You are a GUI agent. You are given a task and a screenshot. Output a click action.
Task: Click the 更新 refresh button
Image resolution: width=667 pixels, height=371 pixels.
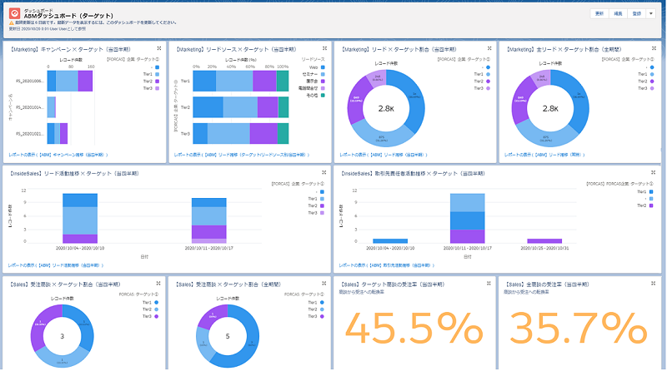[x=600, y=14]
